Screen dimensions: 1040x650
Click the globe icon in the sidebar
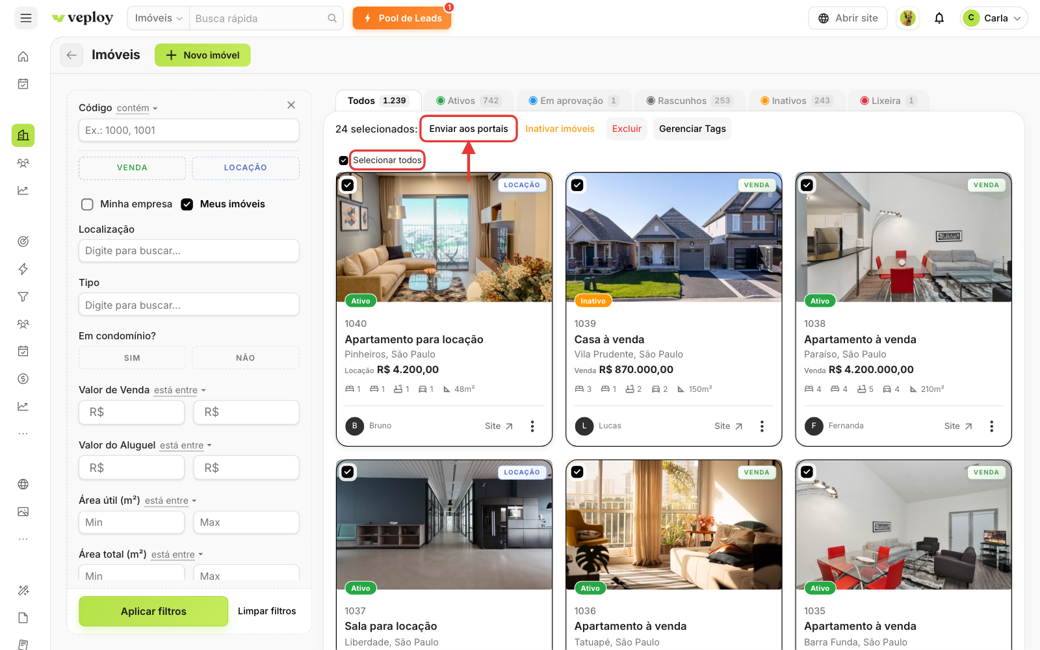[x=23, y=484]
